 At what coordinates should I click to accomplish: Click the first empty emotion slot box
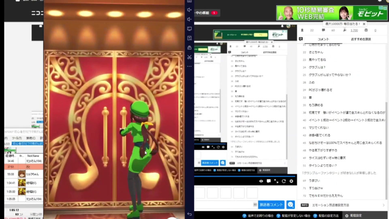coord(199,193)
